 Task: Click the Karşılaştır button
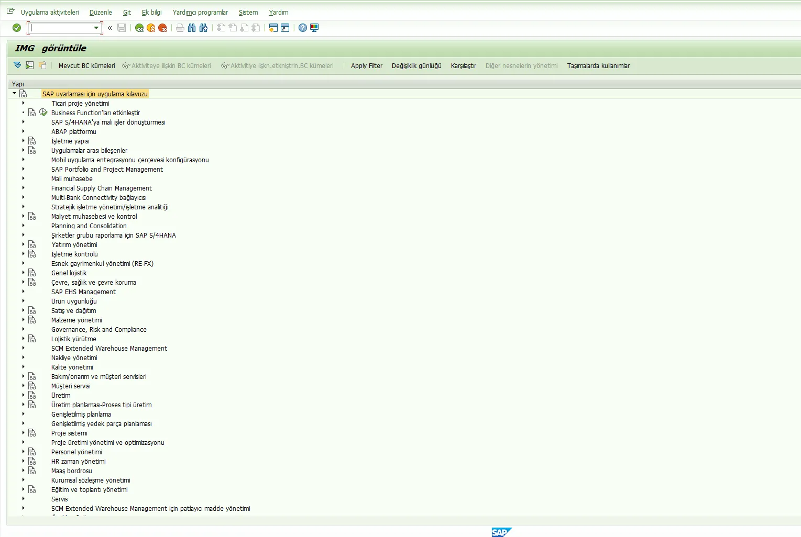pos(464,65)
